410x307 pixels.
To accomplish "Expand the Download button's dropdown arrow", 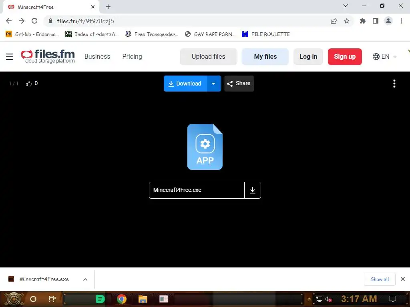I will 214,84.
